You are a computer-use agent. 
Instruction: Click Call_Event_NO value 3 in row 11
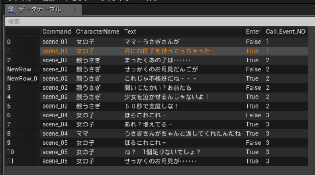(268, 161)
